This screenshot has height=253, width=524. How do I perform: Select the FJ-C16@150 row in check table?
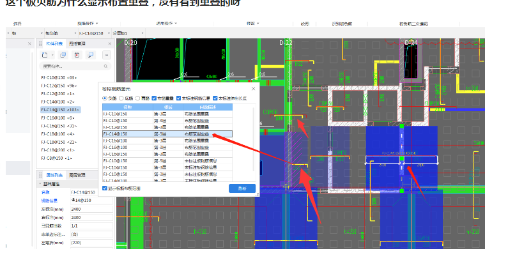[x=167, y=154]
